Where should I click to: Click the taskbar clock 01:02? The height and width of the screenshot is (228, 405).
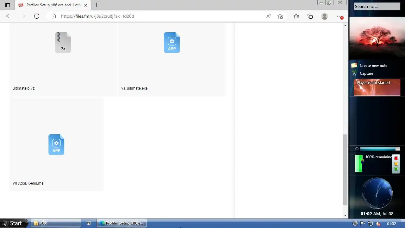coord(391,224)
